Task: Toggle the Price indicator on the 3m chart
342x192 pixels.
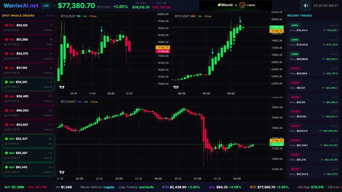Action: (94, 102)
